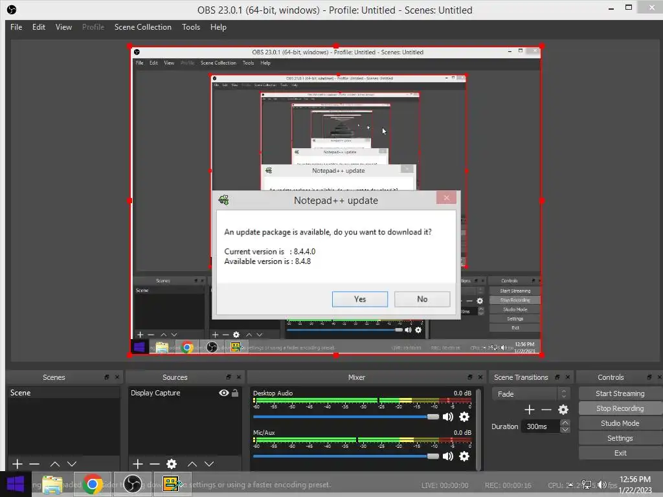Close the Notepad++ update dialog
663x497 pixels.
coord(446,198)
